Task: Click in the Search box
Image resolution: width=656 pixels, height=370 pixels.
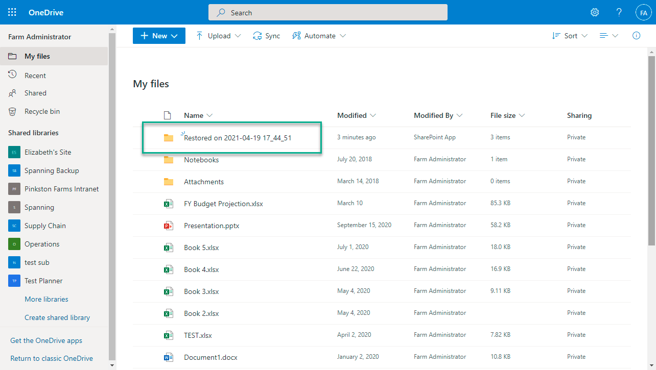Action: coord(328,12)
